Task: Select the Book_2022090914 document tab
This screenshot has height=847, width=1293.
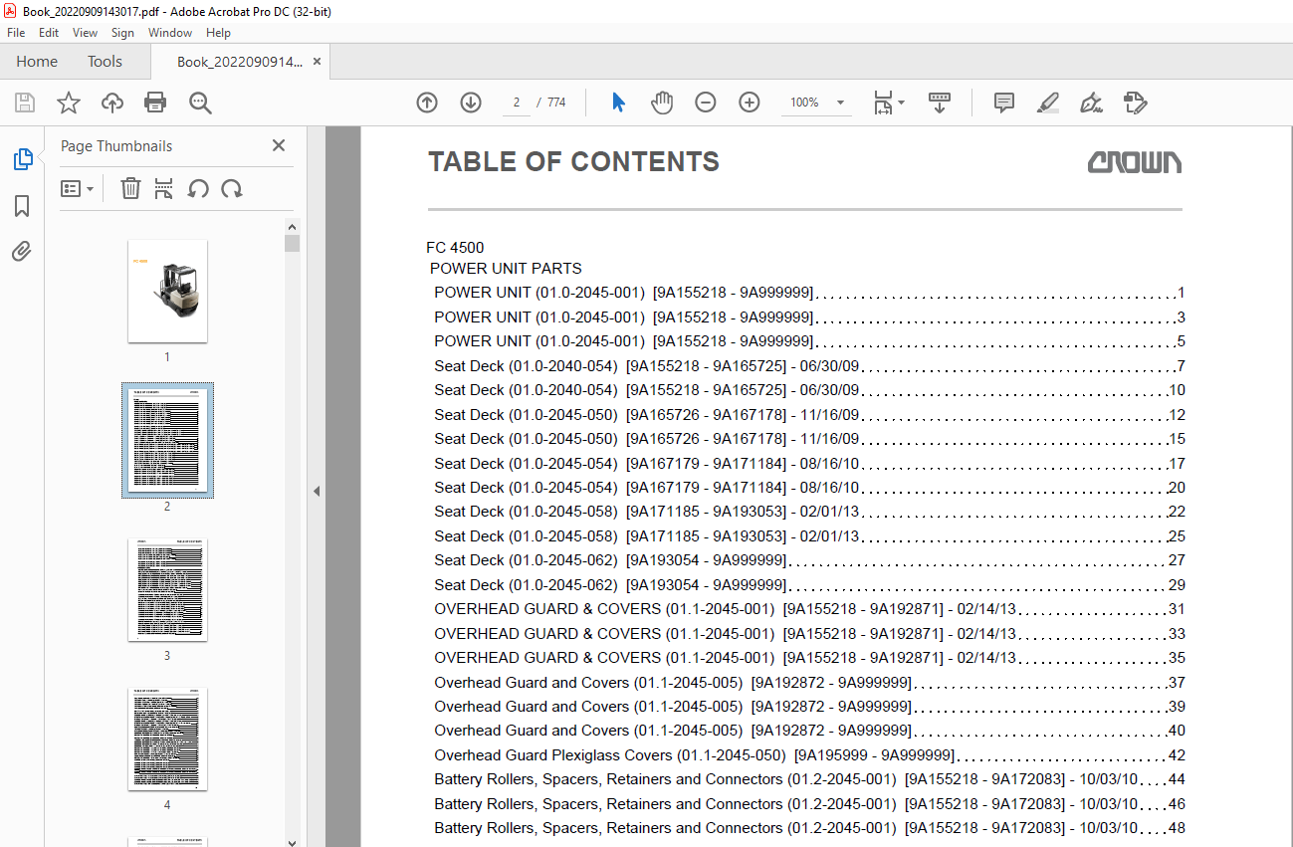Action: click(239, 62)
